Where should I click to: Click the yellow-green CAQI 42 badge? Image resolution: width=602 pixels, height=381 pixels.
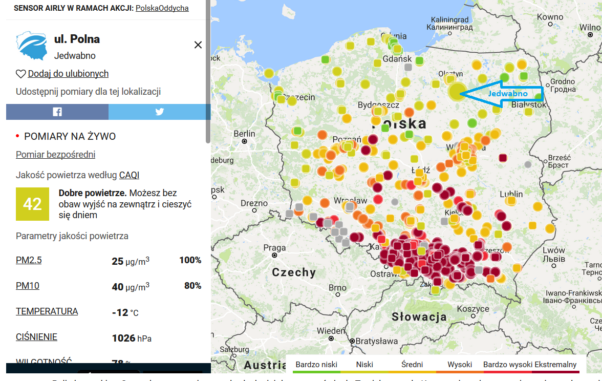[32, 204]
